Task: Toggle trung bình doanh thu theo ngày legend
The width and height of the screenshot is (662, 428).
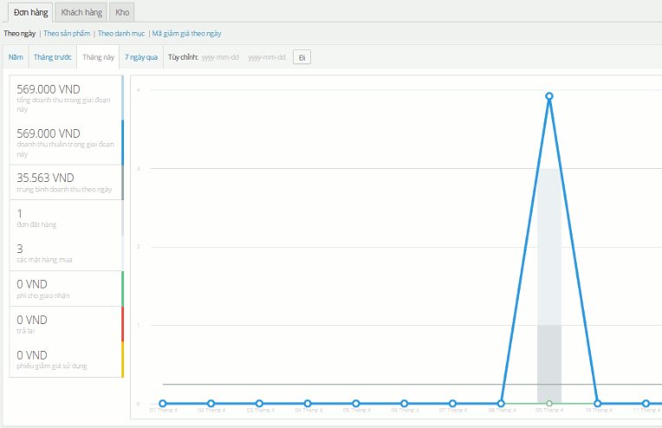Action: tap(66, 182)
